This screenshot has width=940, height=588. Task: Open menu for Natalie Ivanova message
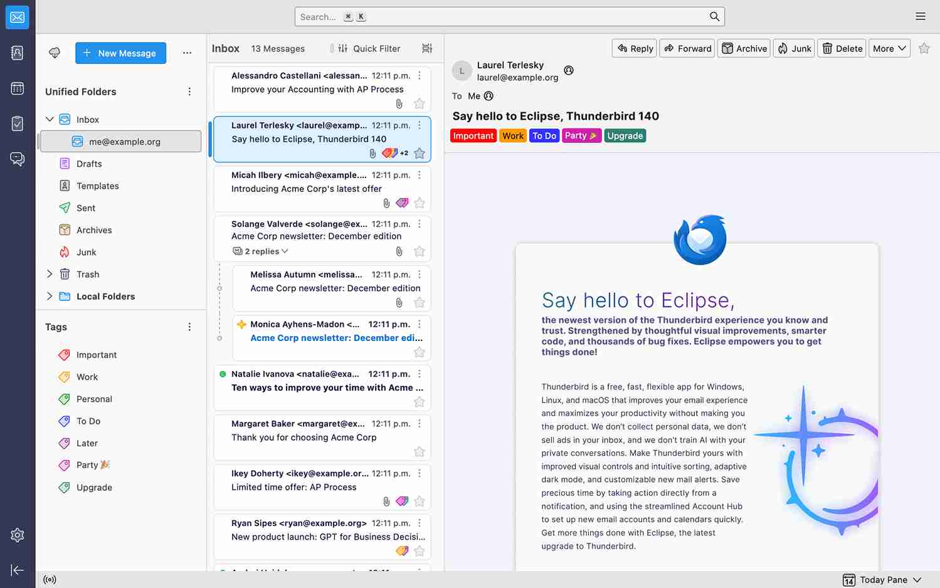420,374
